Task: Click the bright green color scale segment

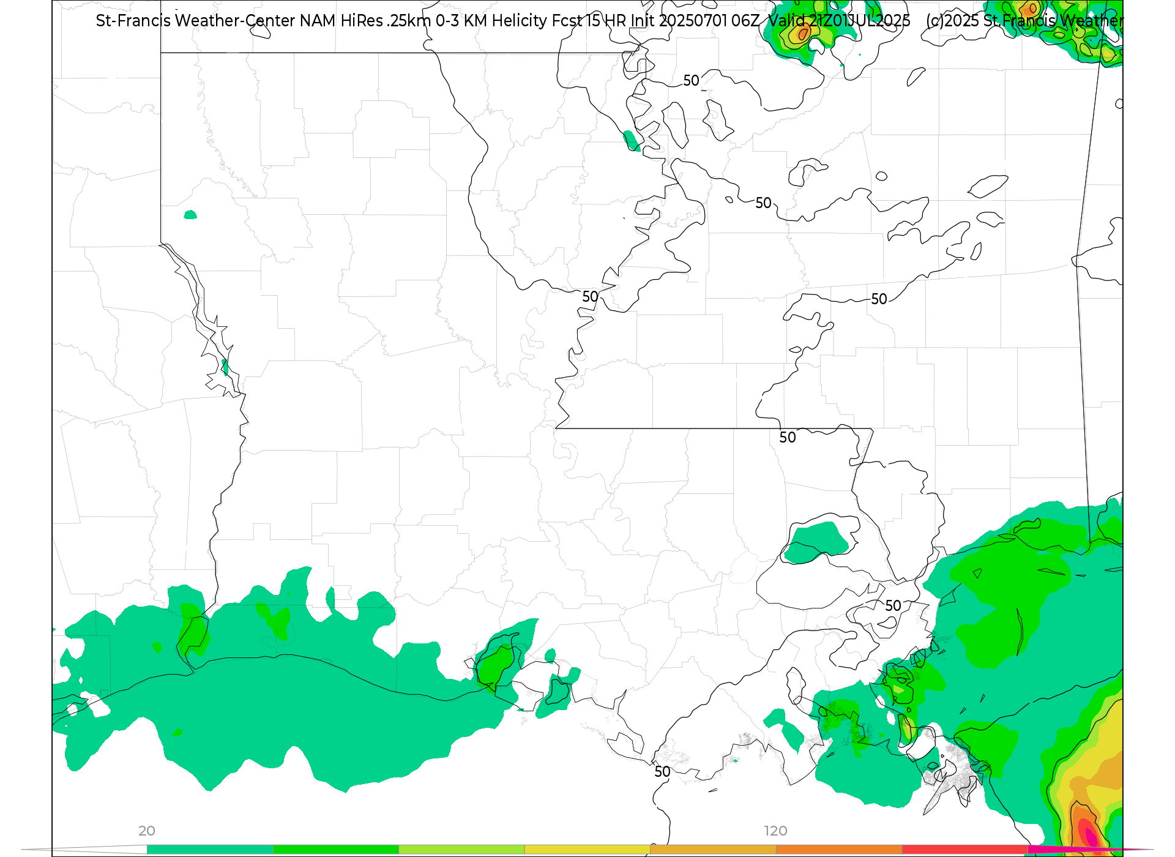Action: point(336,850)
